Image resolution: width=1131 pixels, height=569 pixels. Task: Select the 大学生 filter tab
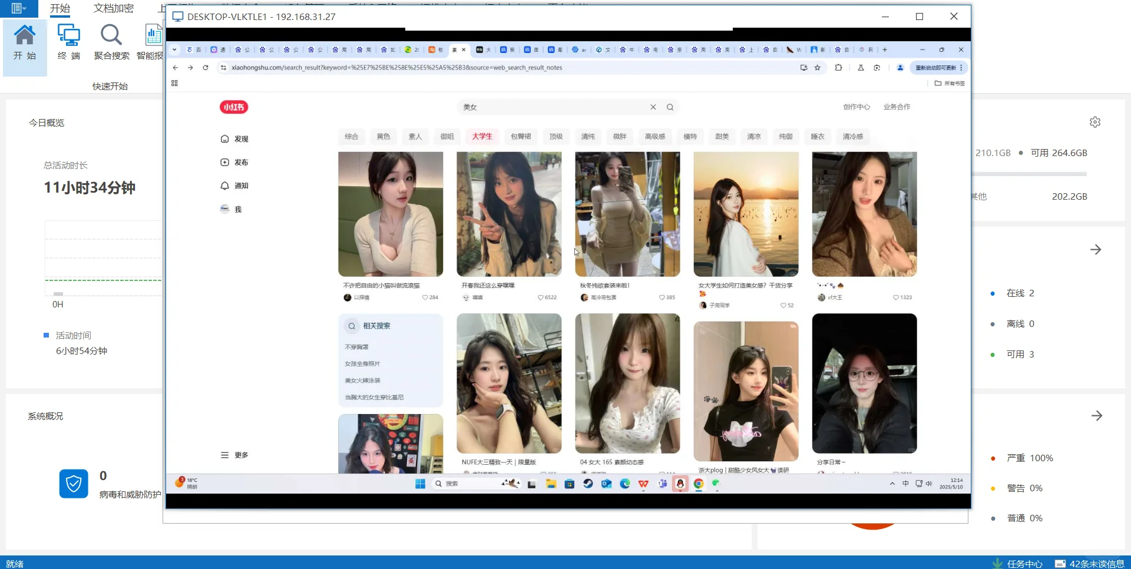point(482,137)
